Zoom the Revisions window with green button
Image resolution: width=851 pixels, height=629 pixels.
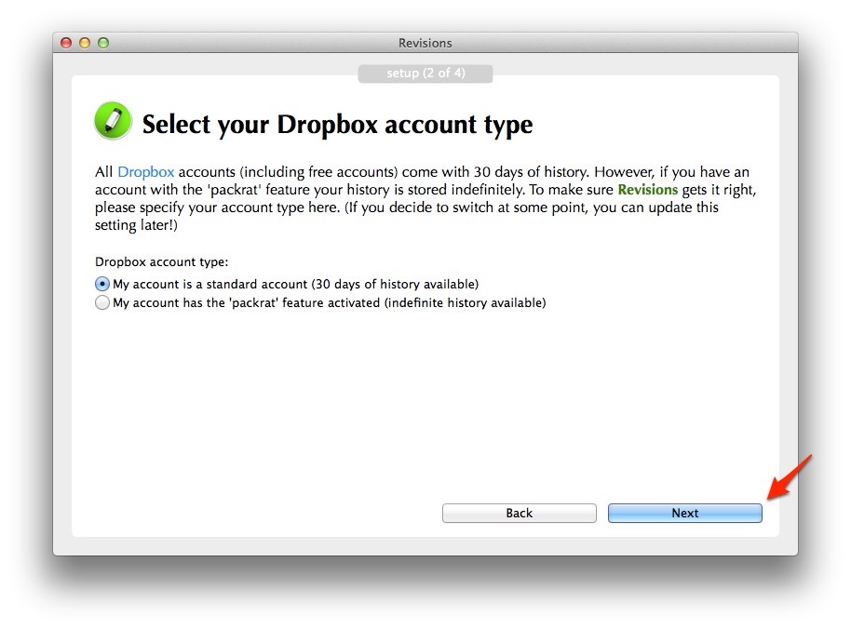103,43
